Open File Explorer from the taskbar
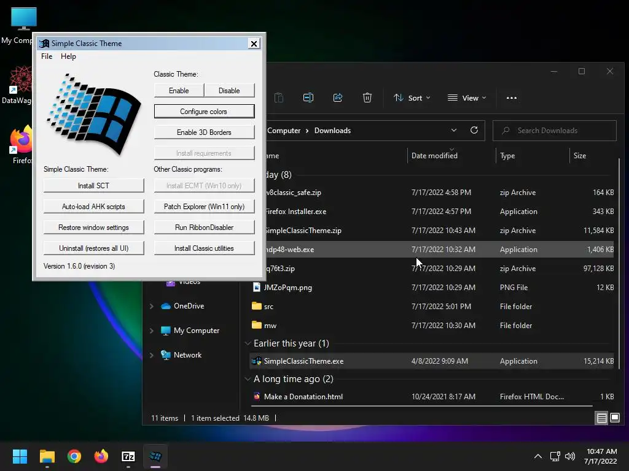Viewport: 629px width, 471px height. [47, 456]
